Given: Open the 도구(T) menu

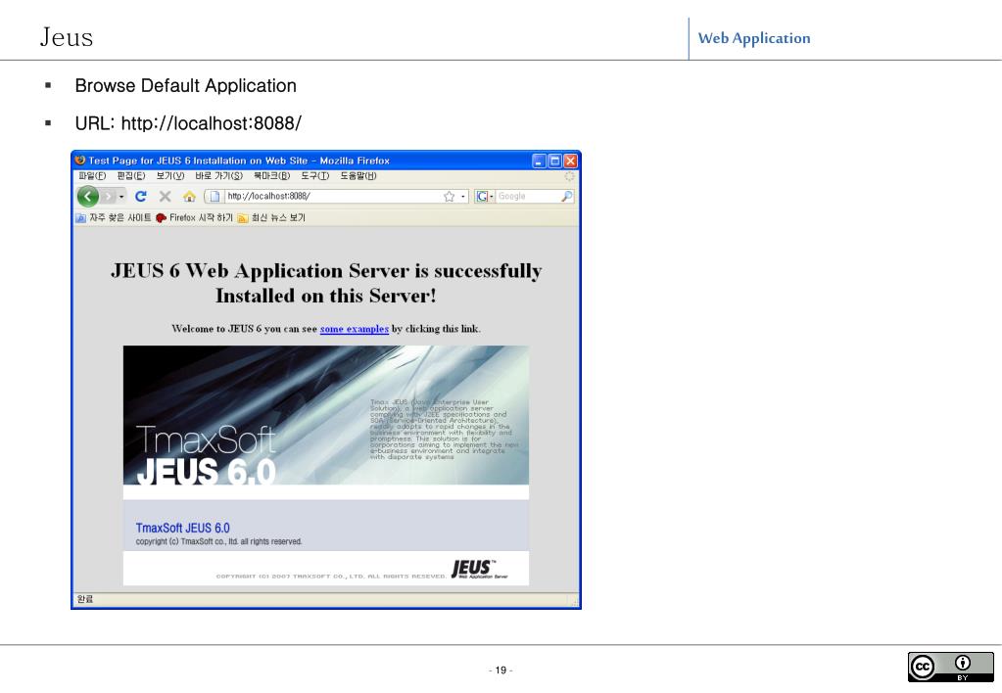Looking at the screenshot, I should [315, 175].
